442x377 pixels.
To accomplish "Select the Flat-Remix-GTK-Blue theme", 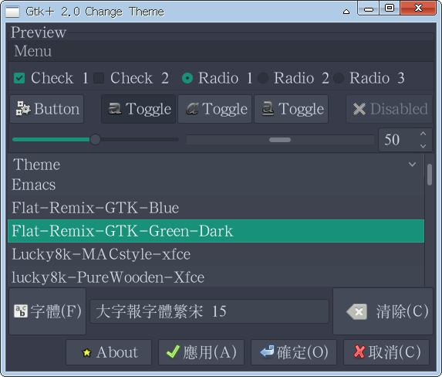I will pyautogui.click(x=216, y=208).
